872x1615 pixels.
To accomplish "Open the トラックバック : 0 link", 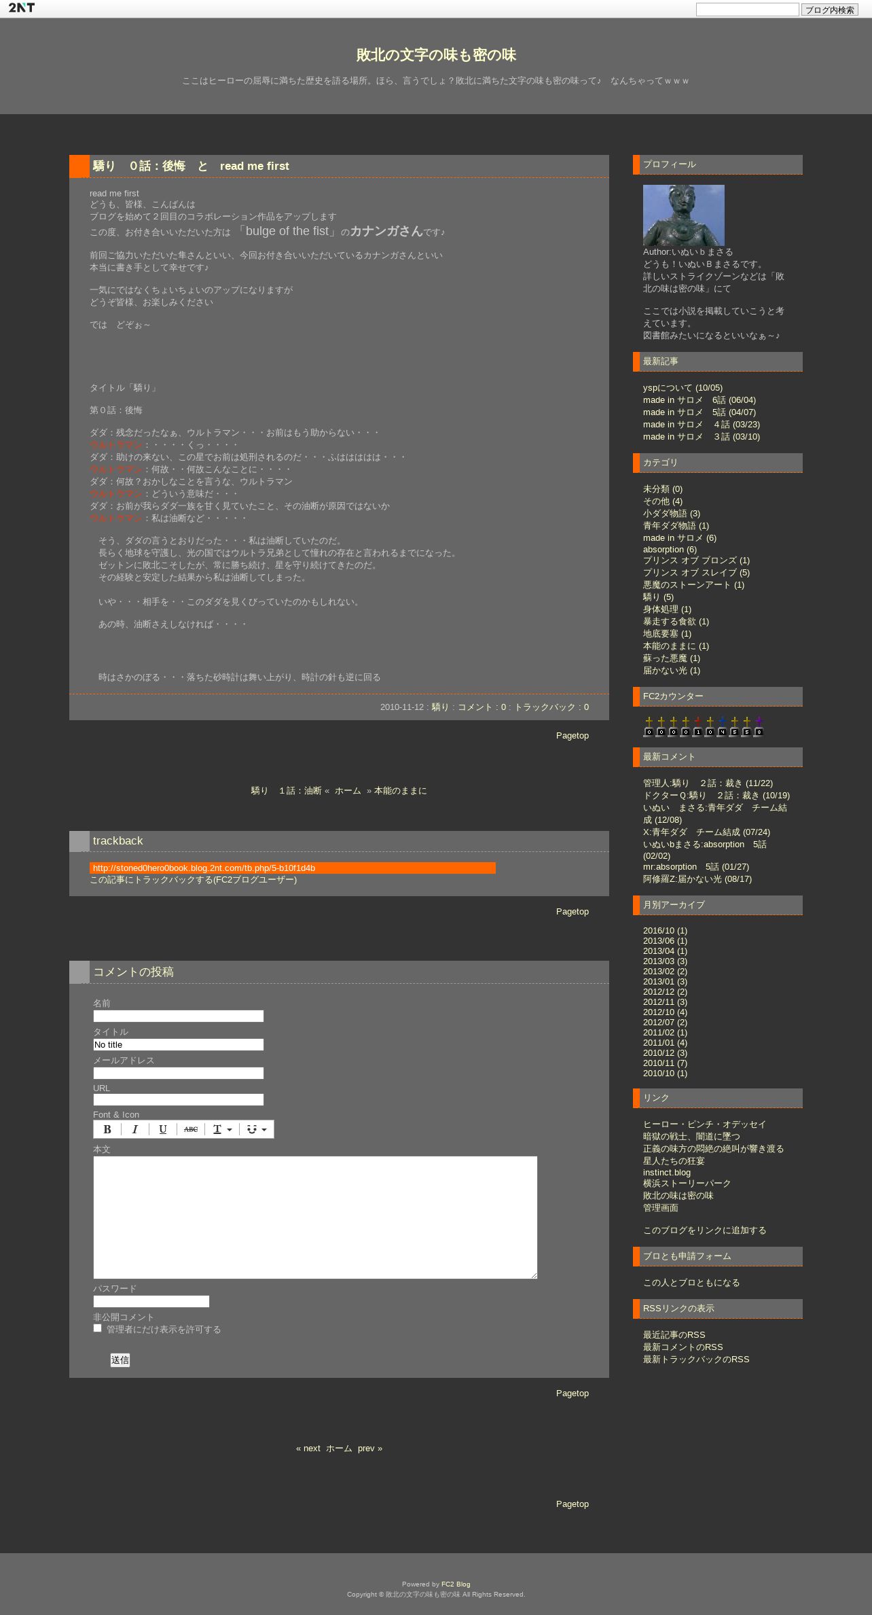I will tap(551, 707).
